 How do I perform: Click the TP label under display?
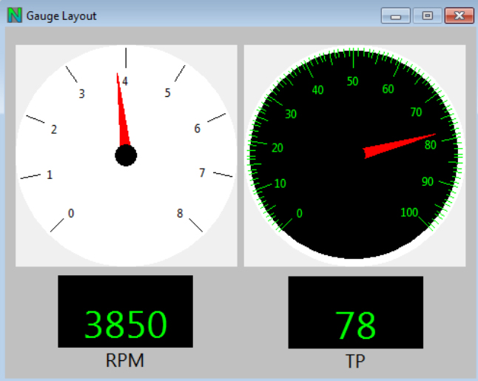tap(355, 362)
